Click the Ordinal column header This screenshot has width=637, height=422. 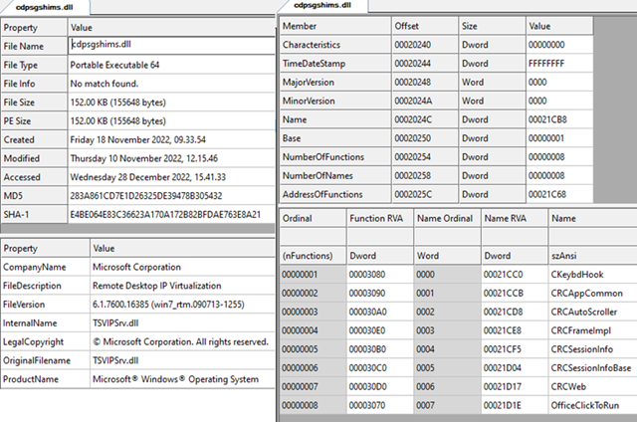313,218
